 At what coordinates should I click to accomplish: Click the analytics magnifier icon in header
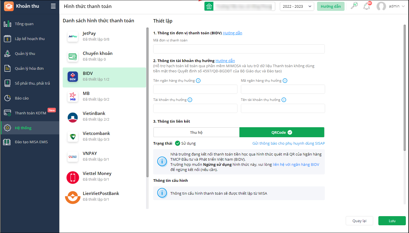tap(354, 6)
